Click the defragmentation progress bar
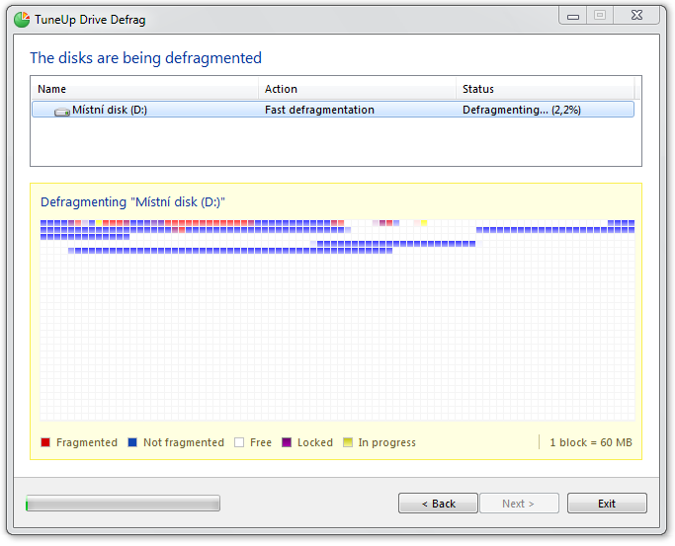The image size is (675, 546). (x=124, y=504)
